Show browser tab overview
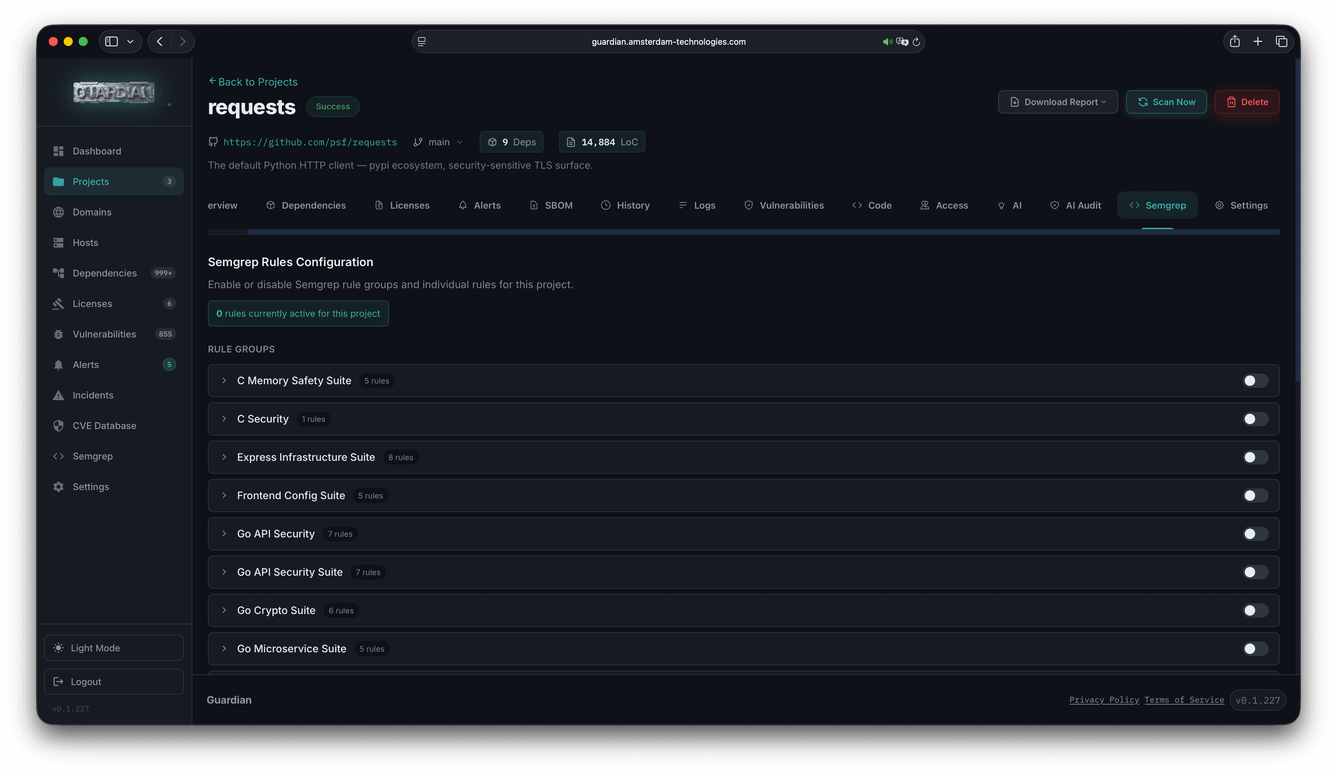The width and height of the screenshot is (1337, 773). pos(1281,41)
